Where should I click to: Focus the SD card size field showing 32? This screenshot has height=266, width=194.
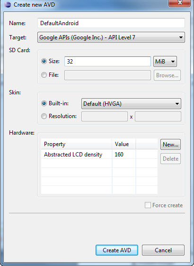click(x=107, y=62)
